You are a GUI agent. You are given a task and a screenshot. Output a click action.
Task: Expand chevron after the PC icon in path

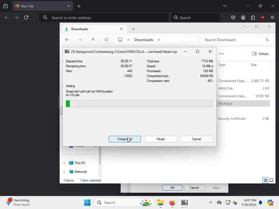click(x=128, y=40)
